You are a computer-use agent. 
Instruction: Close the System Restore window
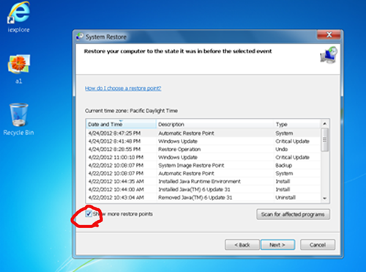click(x=329, y=35)
